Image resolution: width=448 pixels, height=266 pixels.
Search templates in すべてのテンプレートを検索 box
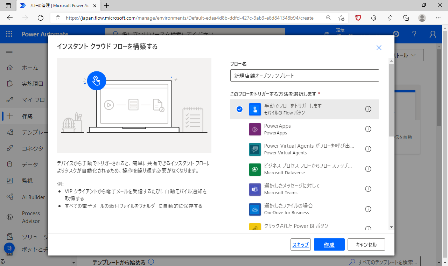(382, 262)
